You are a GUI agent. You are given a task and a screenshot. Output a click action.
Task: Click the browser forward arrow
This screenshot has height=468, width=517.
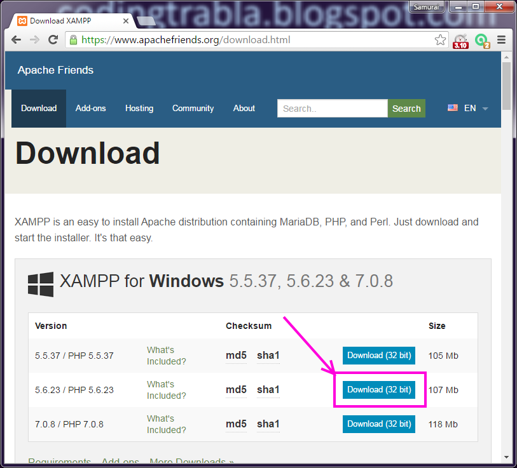pos(34,40)
